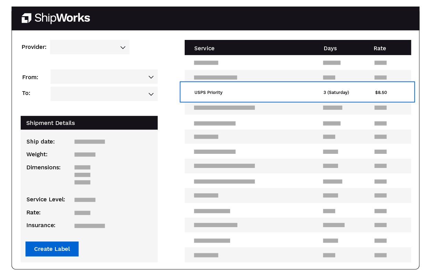Open the Provider dropdown
The width and height of the screenshot is (431, 276).
(x=90, y=47)
